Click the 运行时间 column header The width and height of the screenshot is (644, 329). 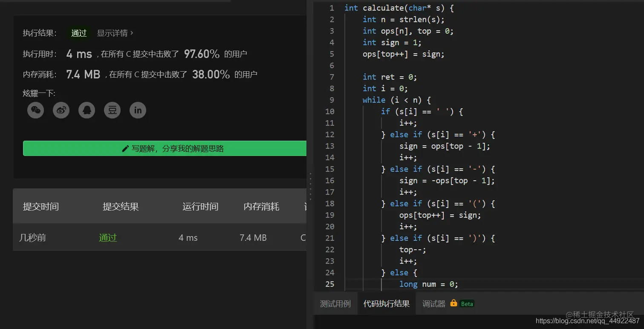[200, 207]
